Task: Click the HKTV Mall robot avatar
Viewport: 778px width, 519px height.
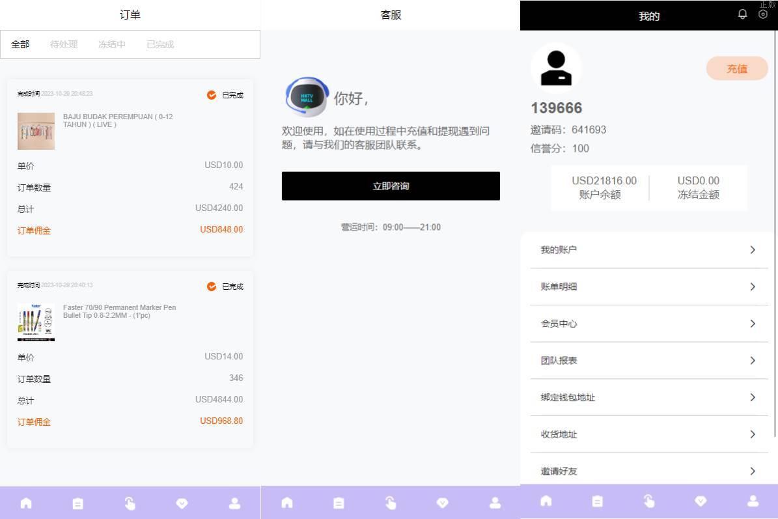Action: click(307, 97)
